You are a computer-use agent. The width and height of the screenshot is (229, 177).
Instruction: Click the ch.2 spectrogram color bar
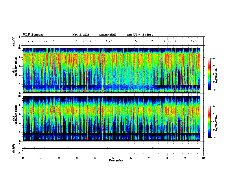[x=209, y=122]
